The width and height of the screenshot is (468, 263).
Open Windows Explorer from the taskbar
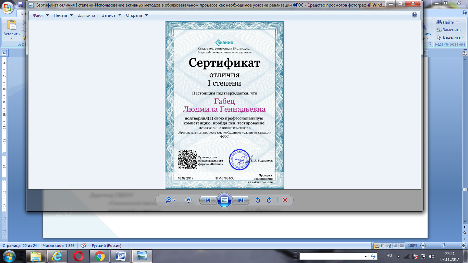click(36, 256)
